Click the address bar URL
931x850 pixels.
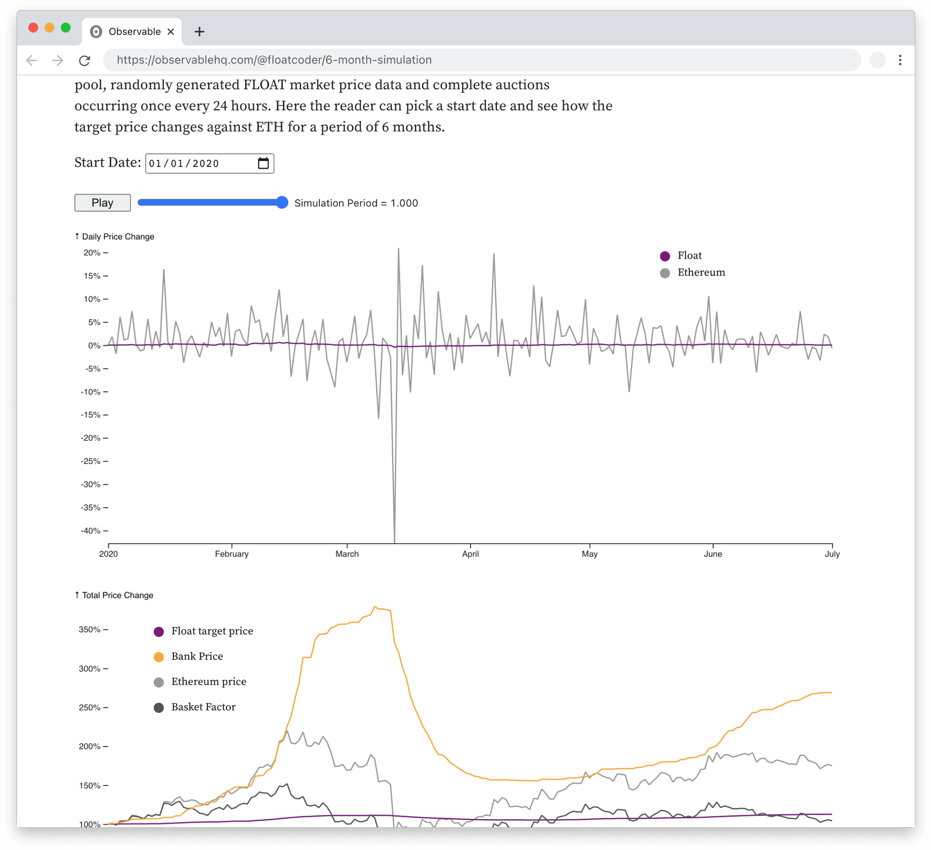click(274, 60)
